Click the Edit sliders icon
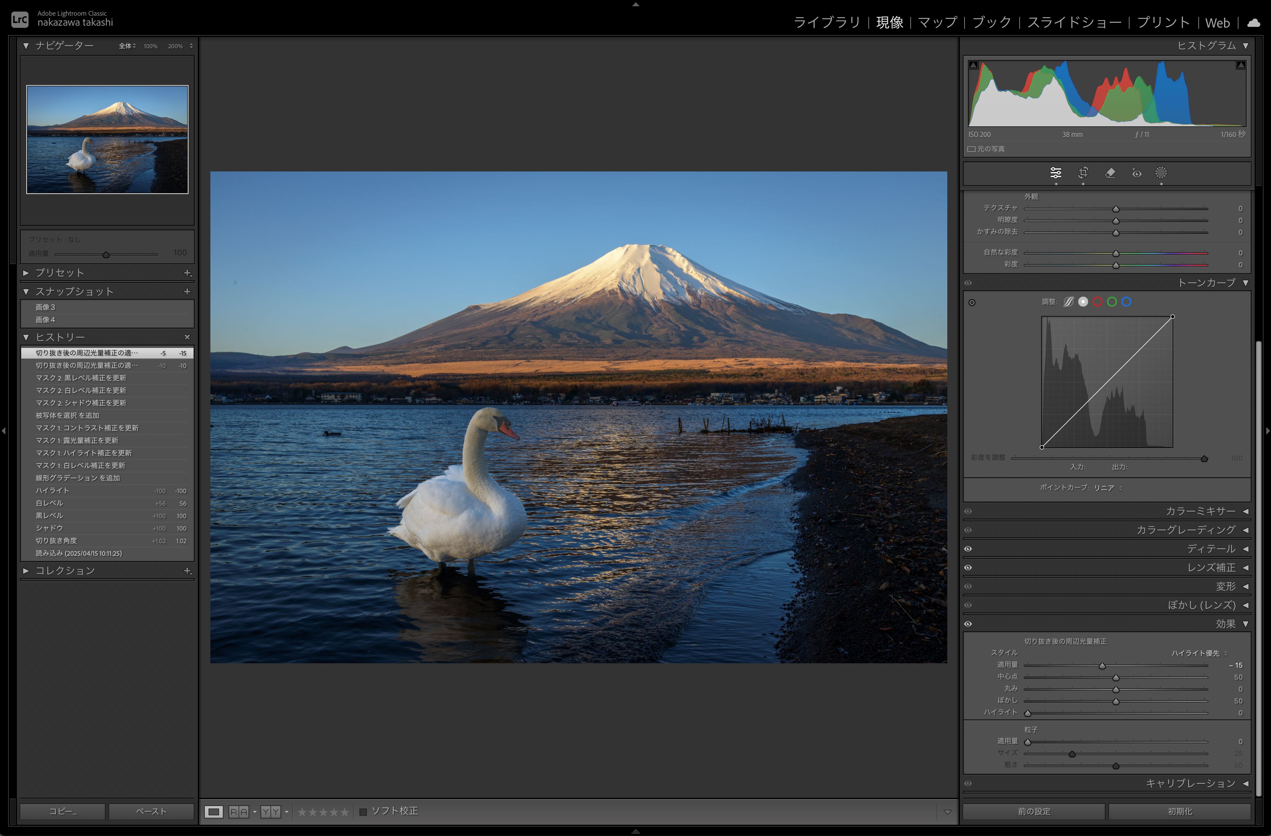Image resolution: width=1271 pixels, height=836 pixels. pos(1056,173)
